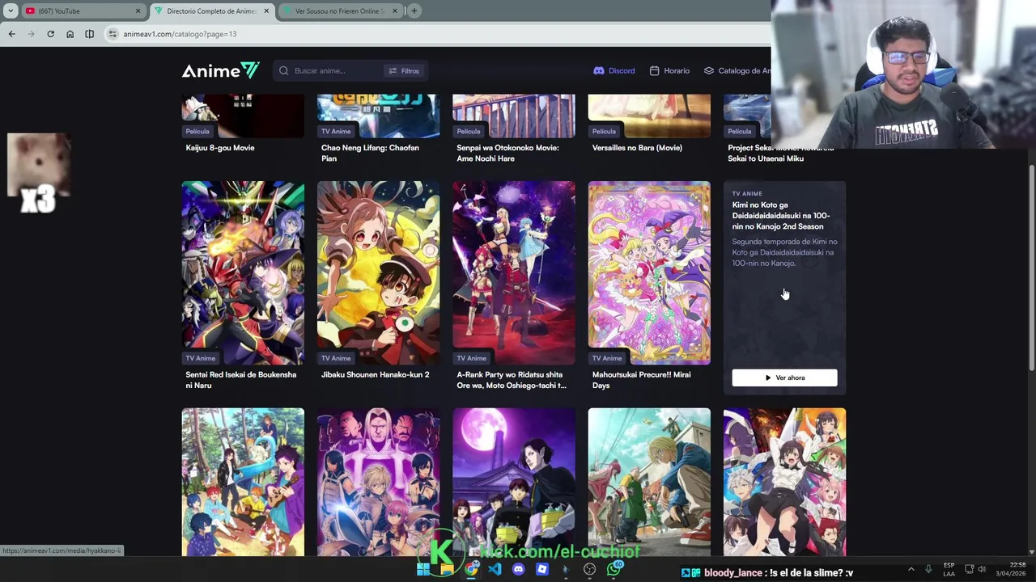Click Sentai Red Isekai de Boukensha title text
Image resolution: width=1036 pixels, height=582 pixels.
click(x=240, y=380)
